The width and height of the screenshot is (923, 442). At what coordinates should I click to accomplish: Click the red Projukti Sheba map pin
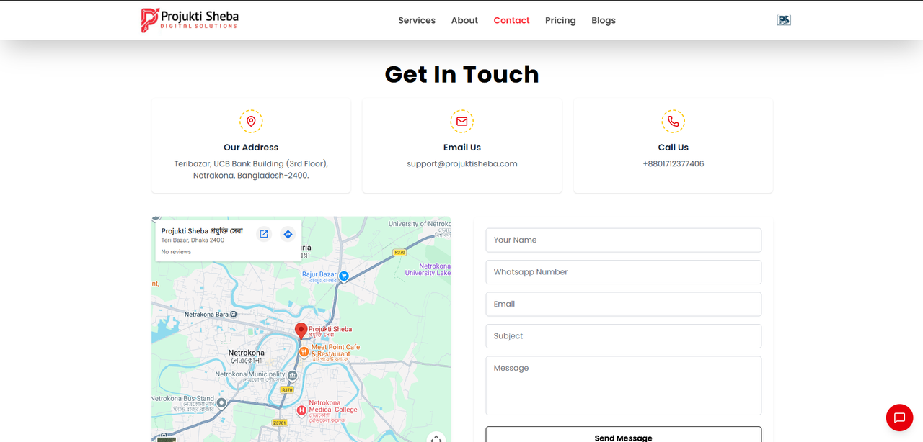click(x=301, y=331)
